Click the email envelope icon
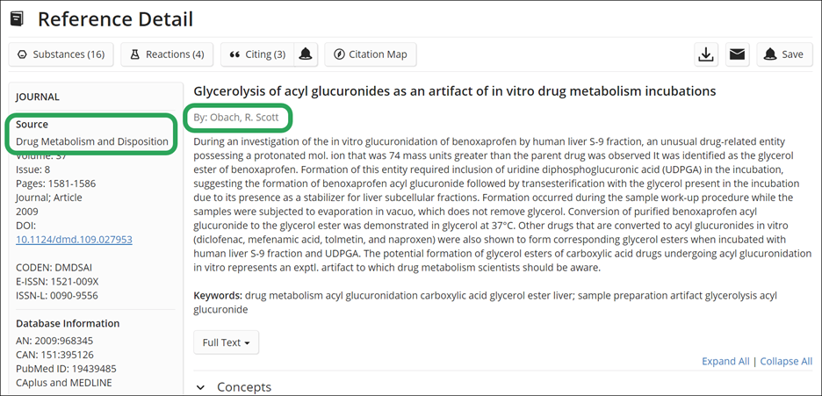 click(x=738, y=54)
